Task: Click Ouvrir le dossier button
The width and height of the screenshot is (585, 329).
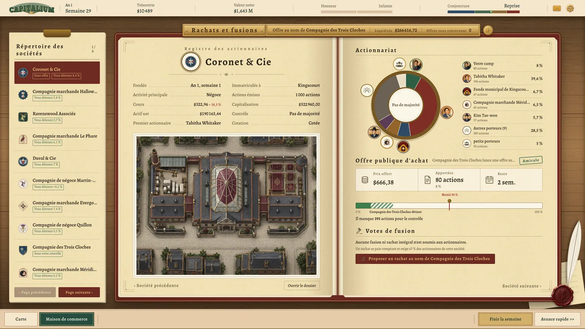Action: click(x=302, y=286)
